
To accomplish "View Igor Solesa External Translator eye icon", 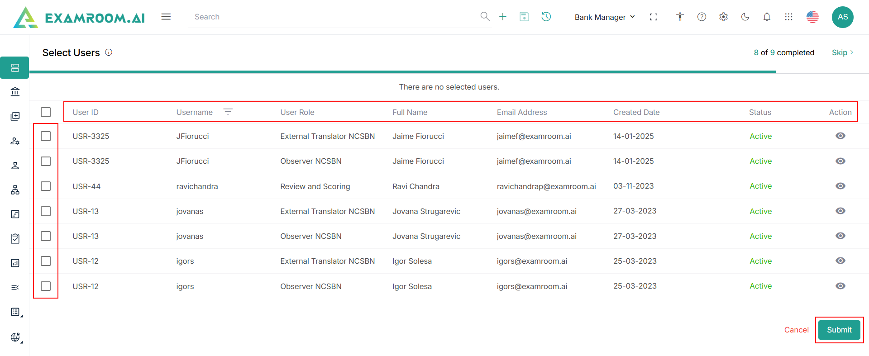I will (x=840, y=261).
